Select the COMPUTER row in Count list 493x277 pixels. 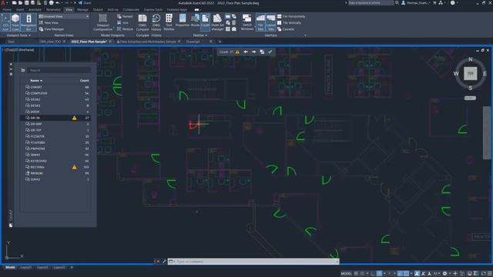(55, 93)
